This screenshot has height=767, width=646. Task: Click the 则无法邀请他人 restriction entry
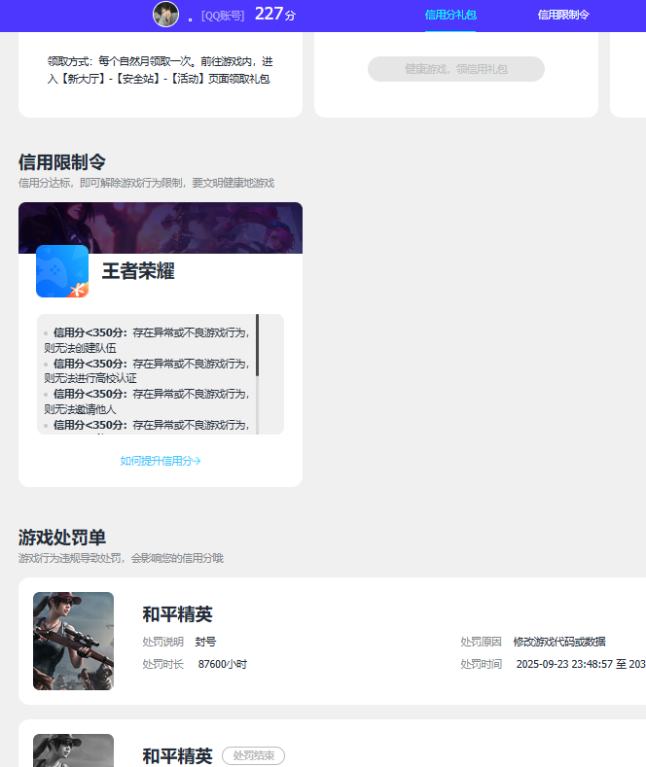tap(80, 409)
